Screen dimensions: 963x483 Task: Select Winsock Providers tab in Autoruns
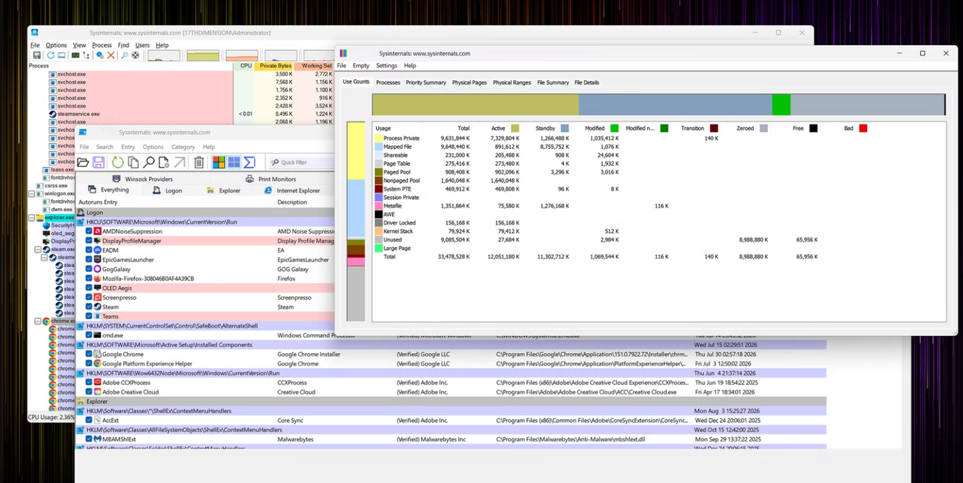[143, 179]
